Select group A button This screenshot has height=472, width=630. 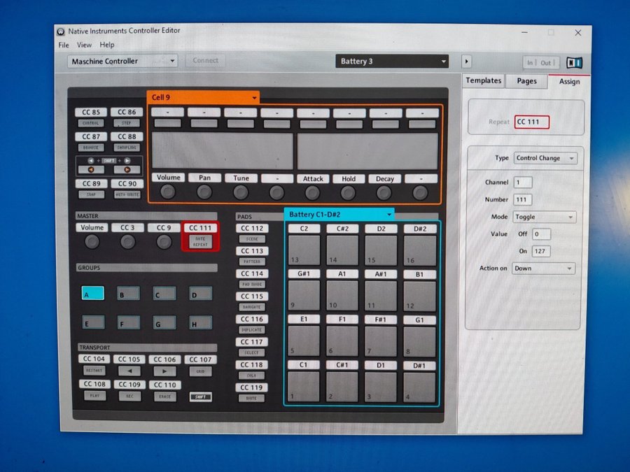[x=92, y=294]
